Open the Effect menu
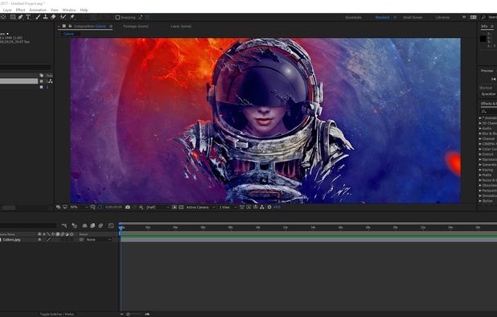 20,10
